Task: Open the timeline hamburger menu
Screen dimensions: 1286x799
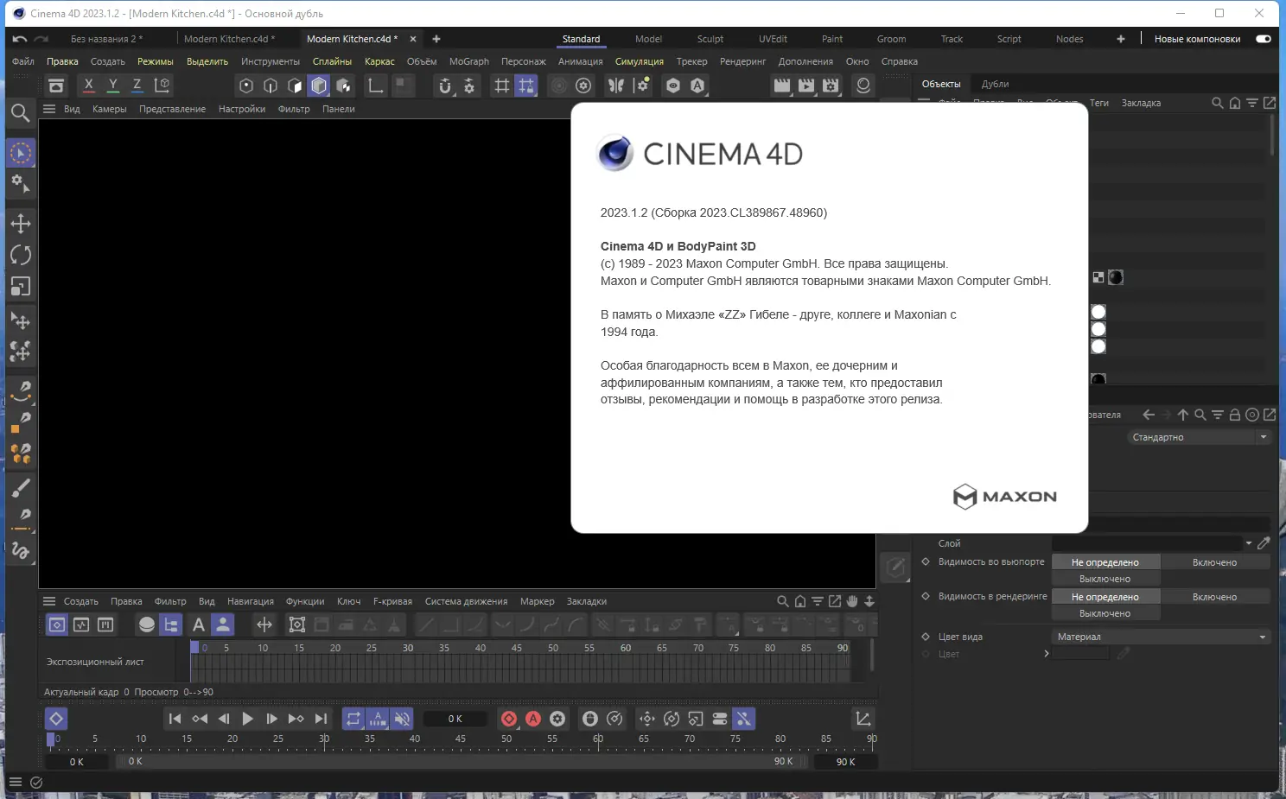Action: [49, 601]
